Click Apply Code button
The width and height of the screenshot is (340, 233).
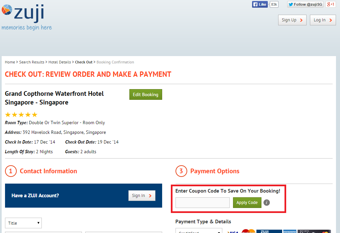tap(247, 203)
